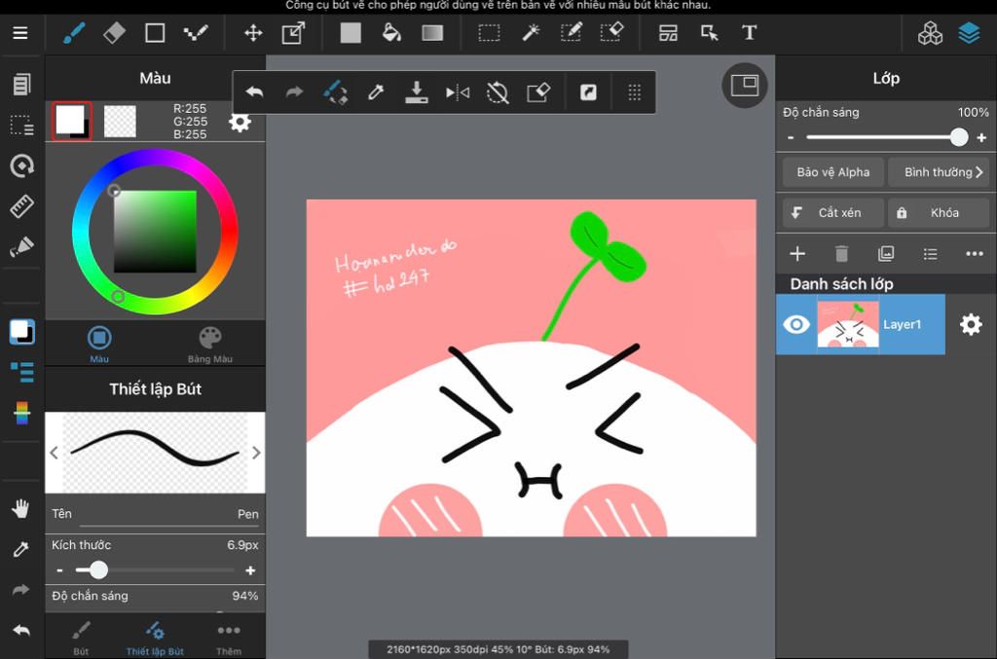
Task: Select the Eraser tool in top toolbar
Action: pyautogui.click(x=114, y=33)
